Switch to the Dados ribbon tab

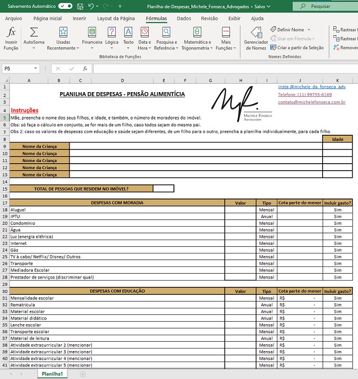pos(184,18)
